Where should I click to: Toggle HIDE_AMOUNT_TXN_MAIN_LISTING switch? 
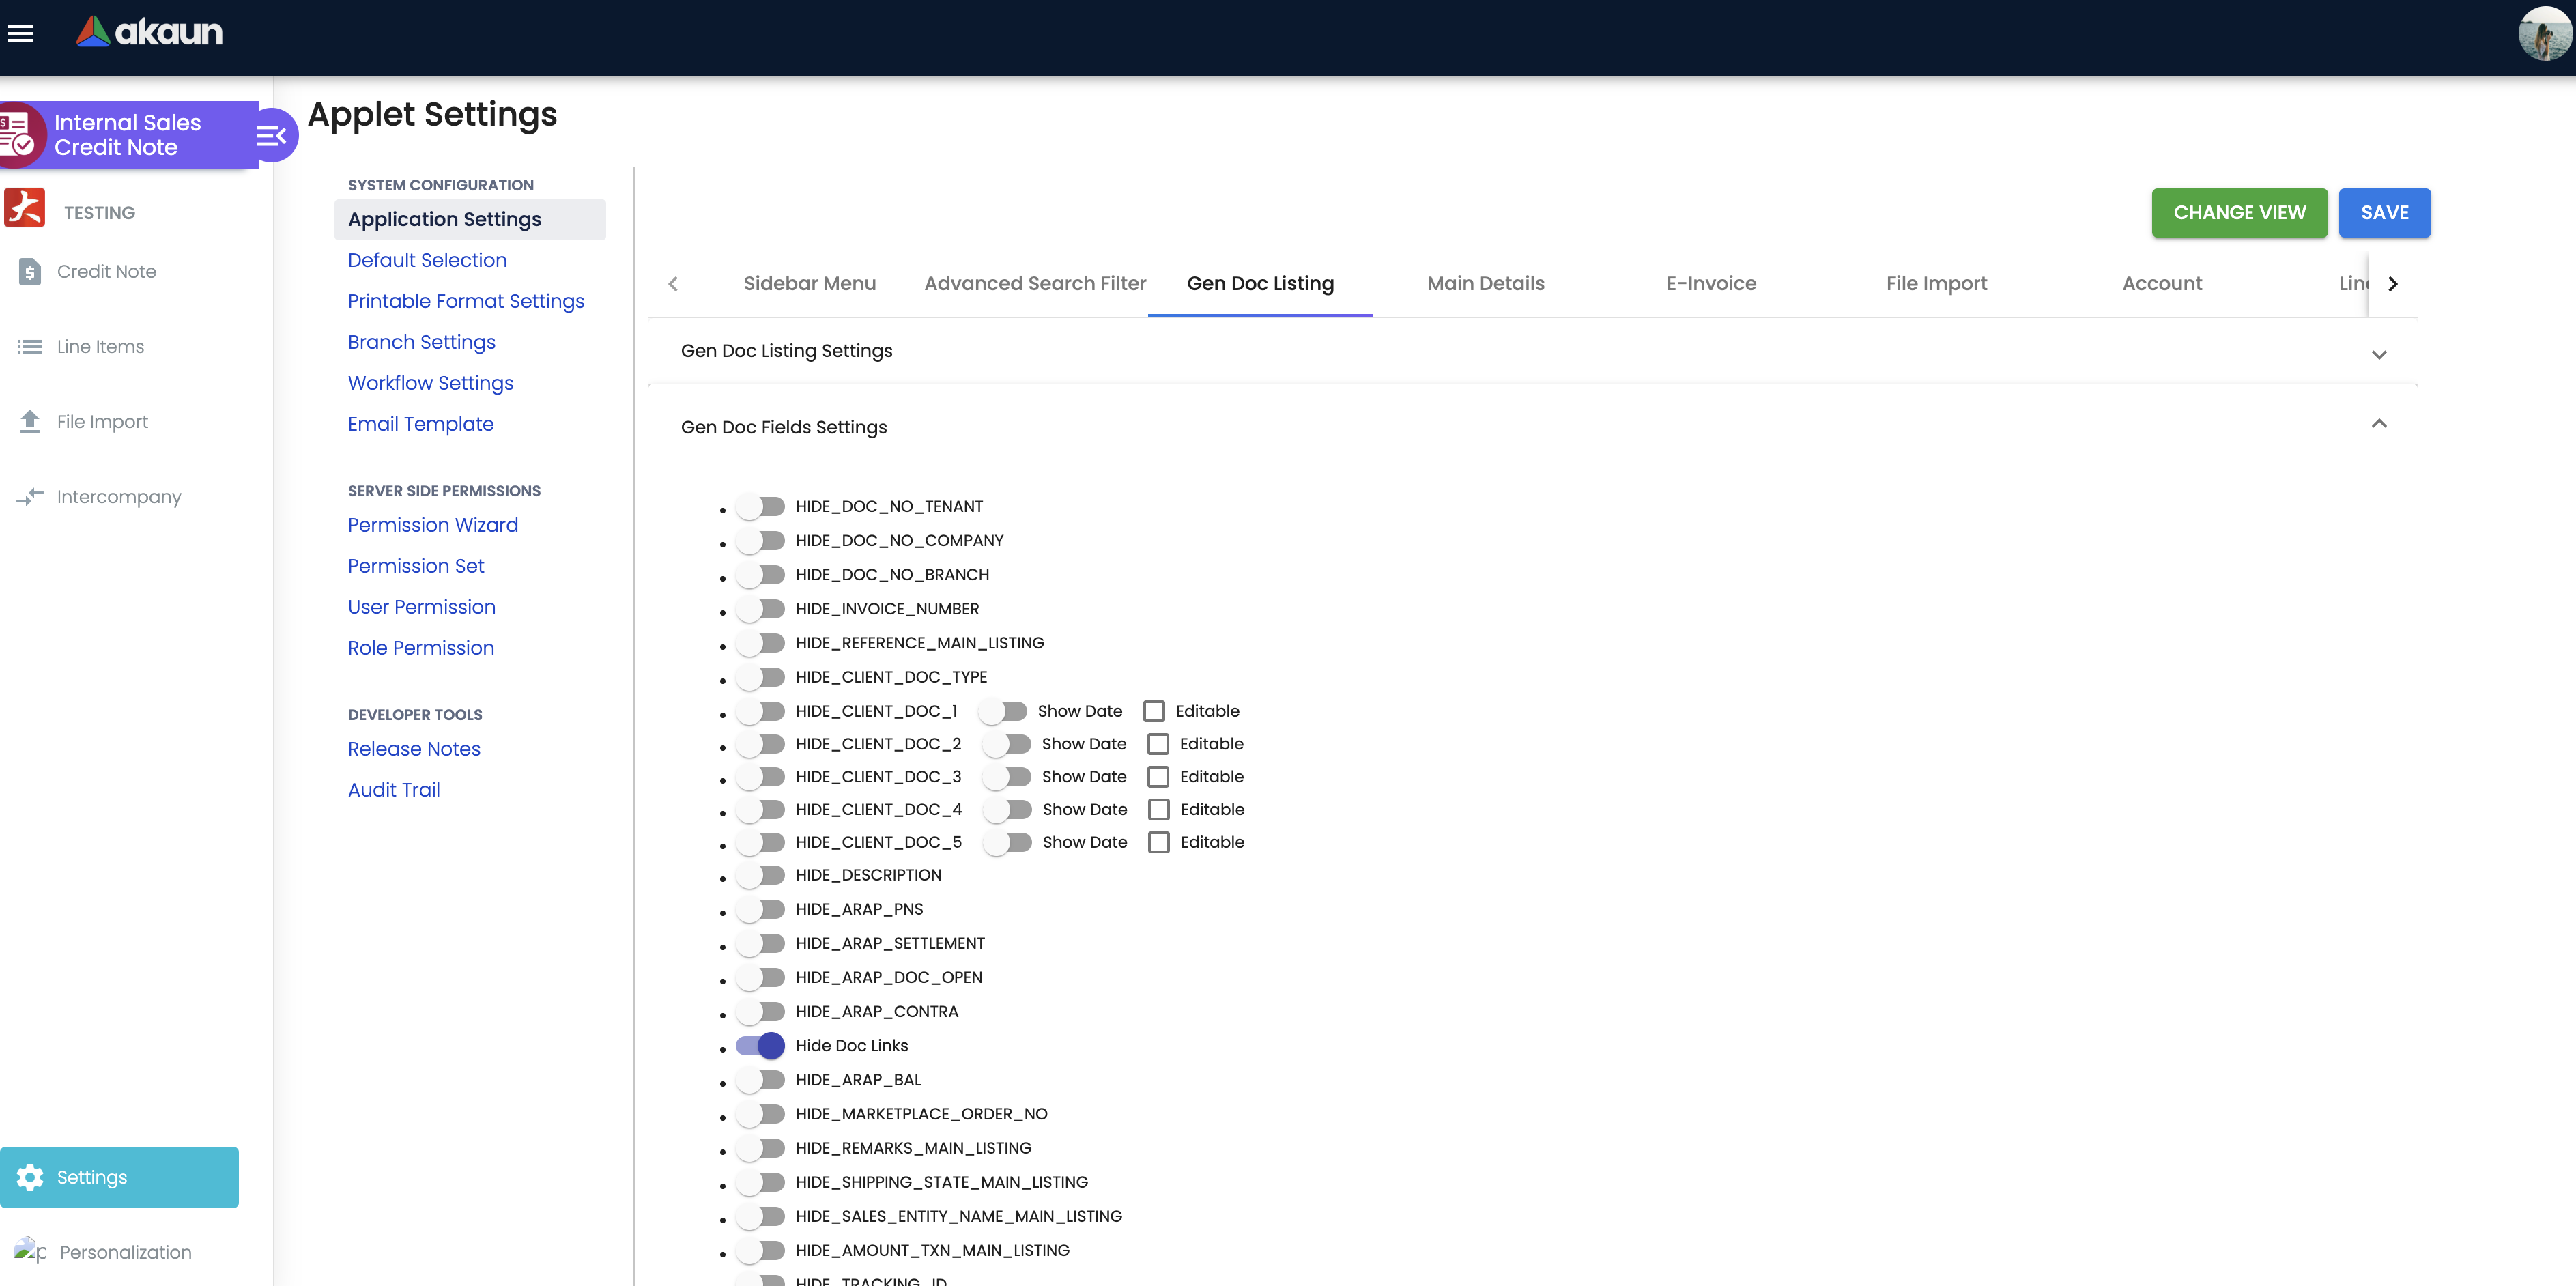(760, 1250)
